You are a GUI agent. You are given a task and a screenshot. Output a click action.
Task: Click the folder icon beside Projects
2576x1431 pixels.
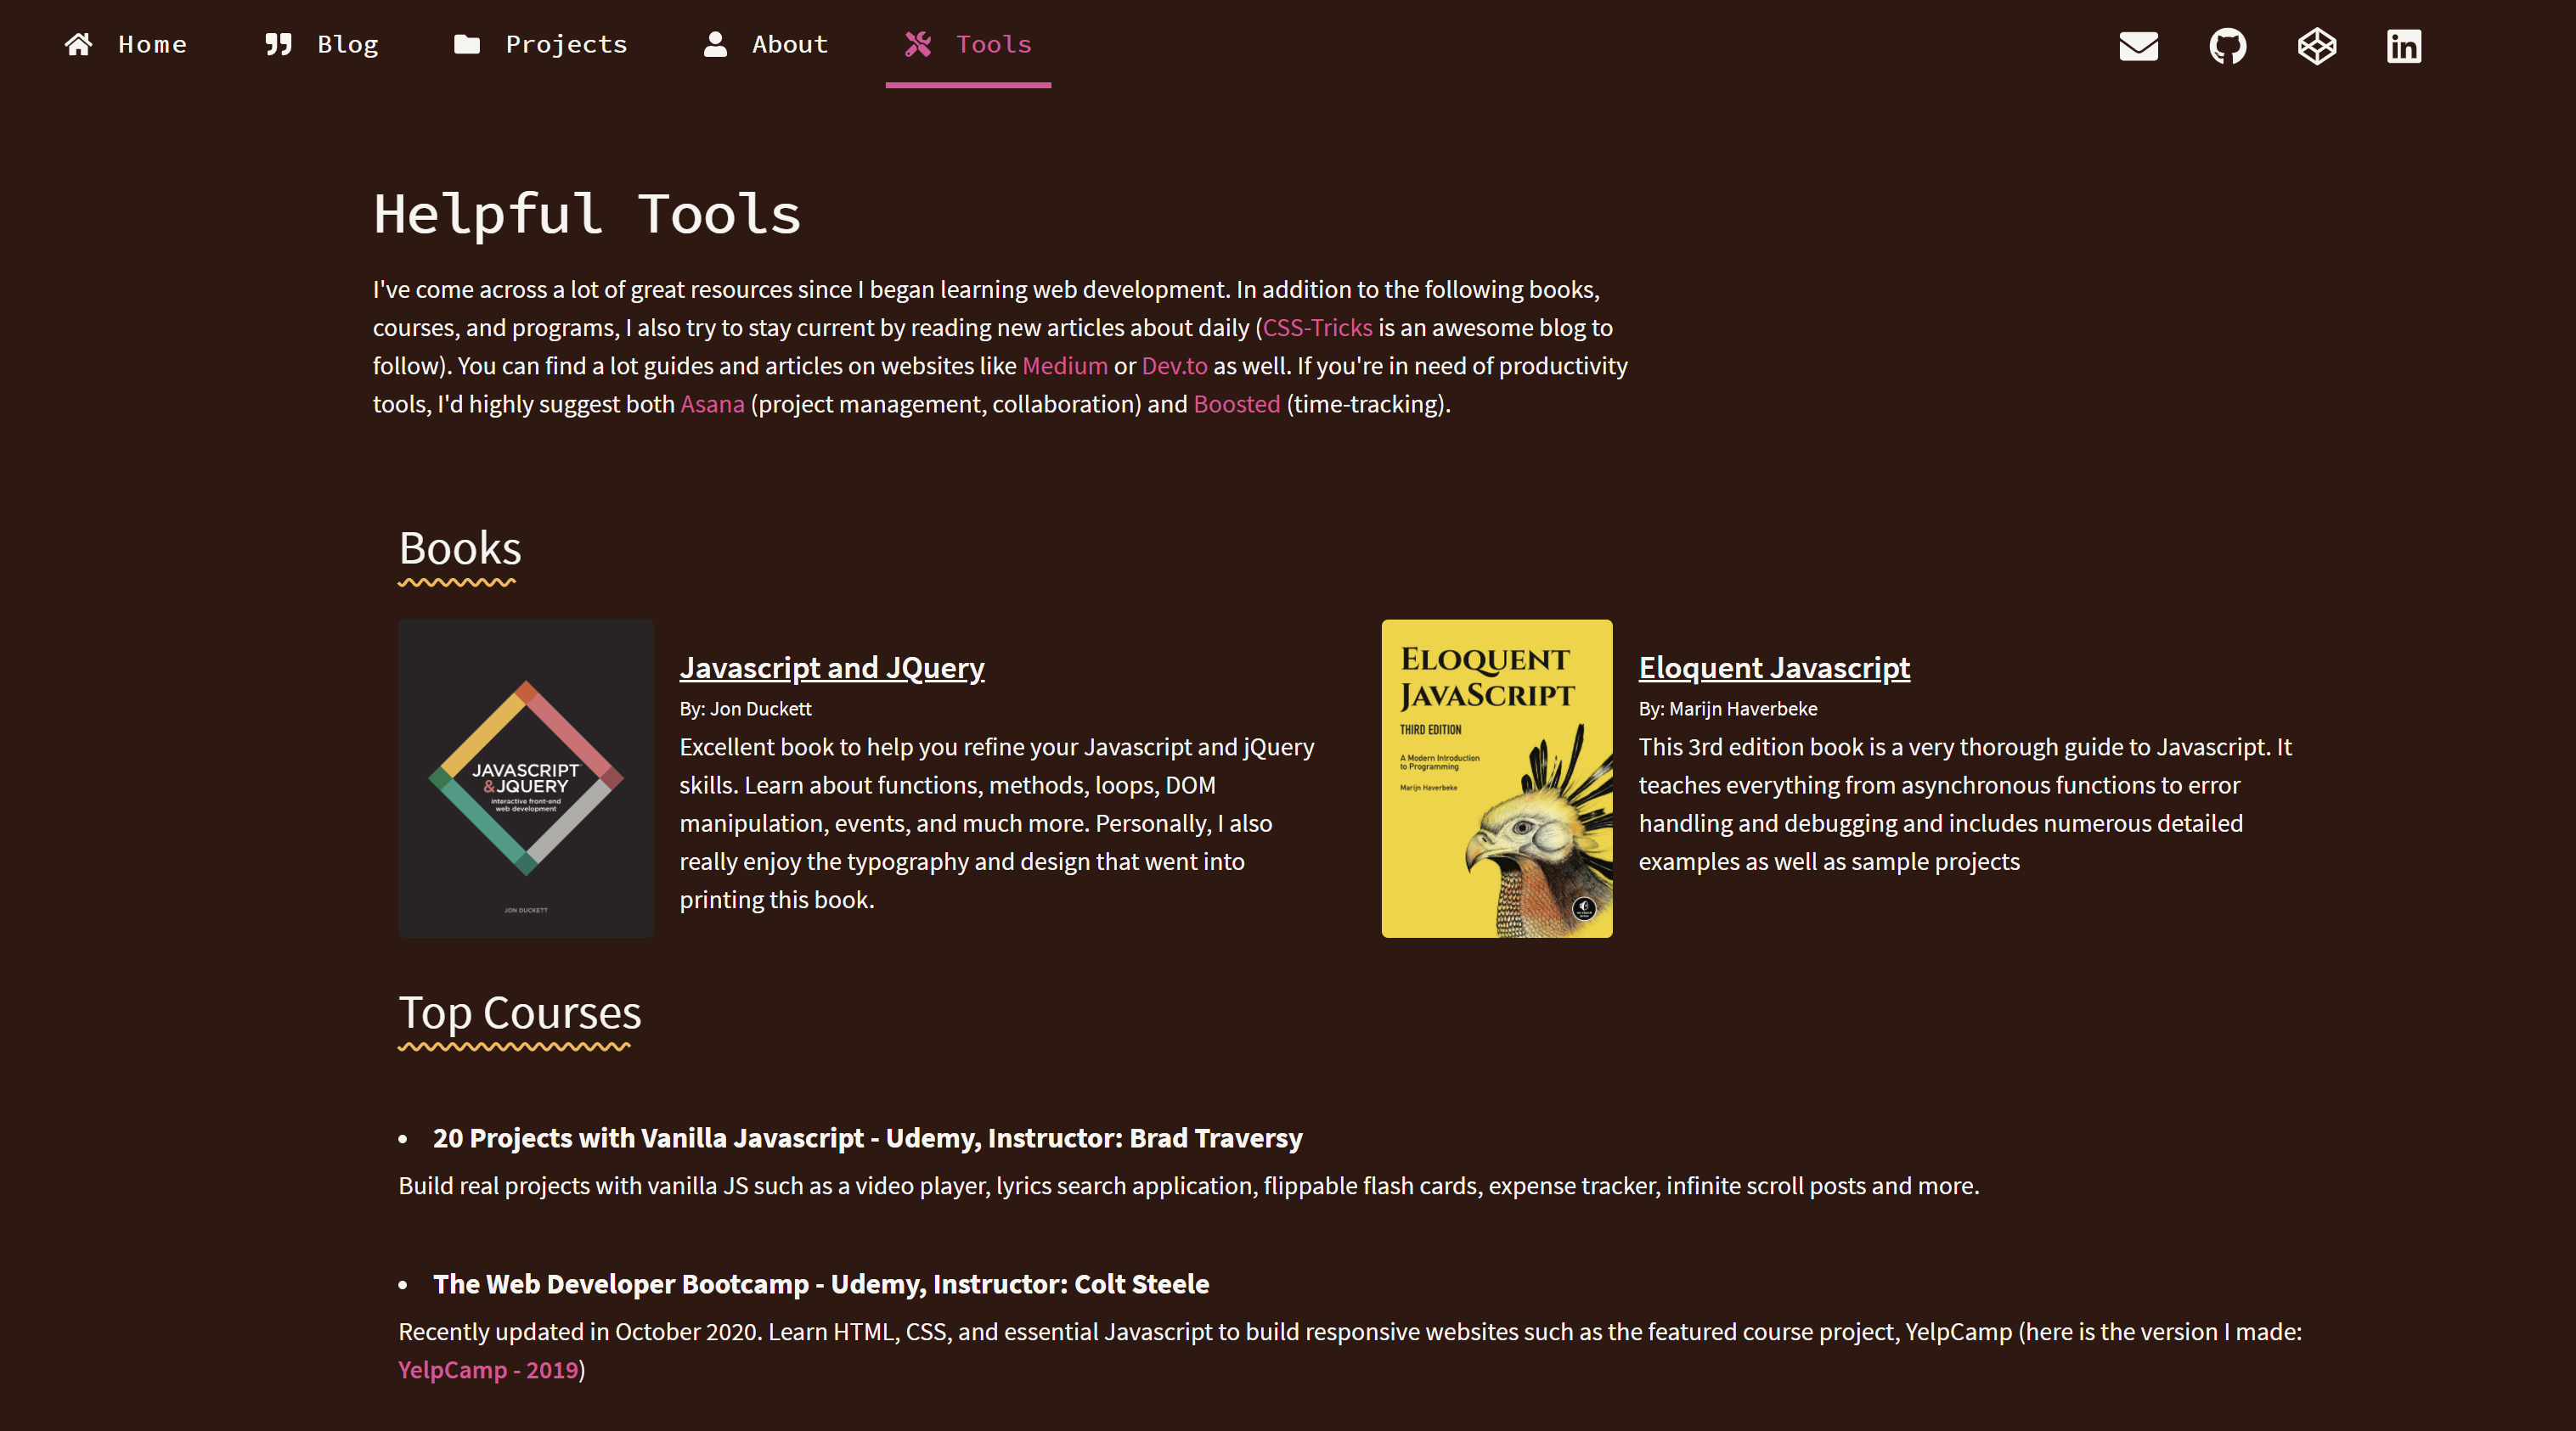(x=467, y=44)
